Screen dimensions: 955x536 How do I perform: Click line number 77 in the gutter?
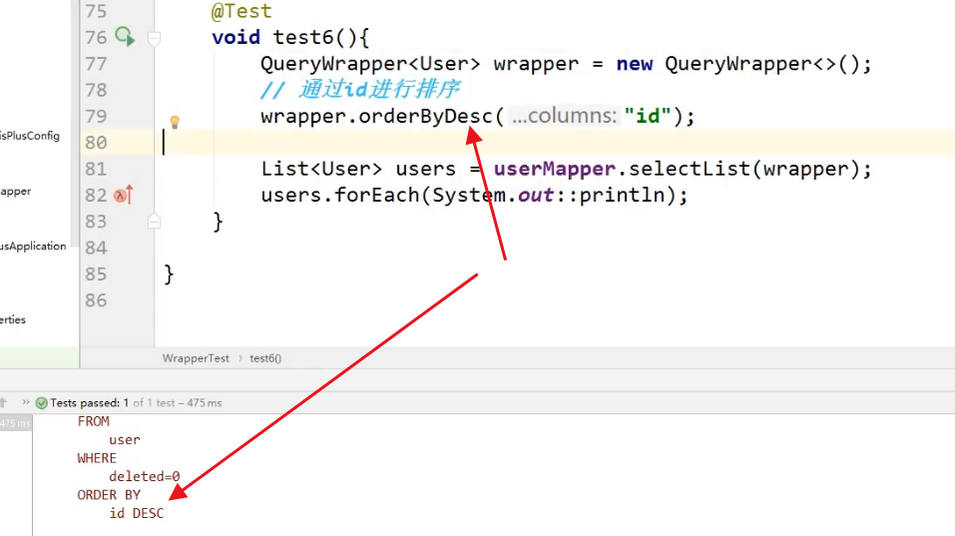pos(96,63)
